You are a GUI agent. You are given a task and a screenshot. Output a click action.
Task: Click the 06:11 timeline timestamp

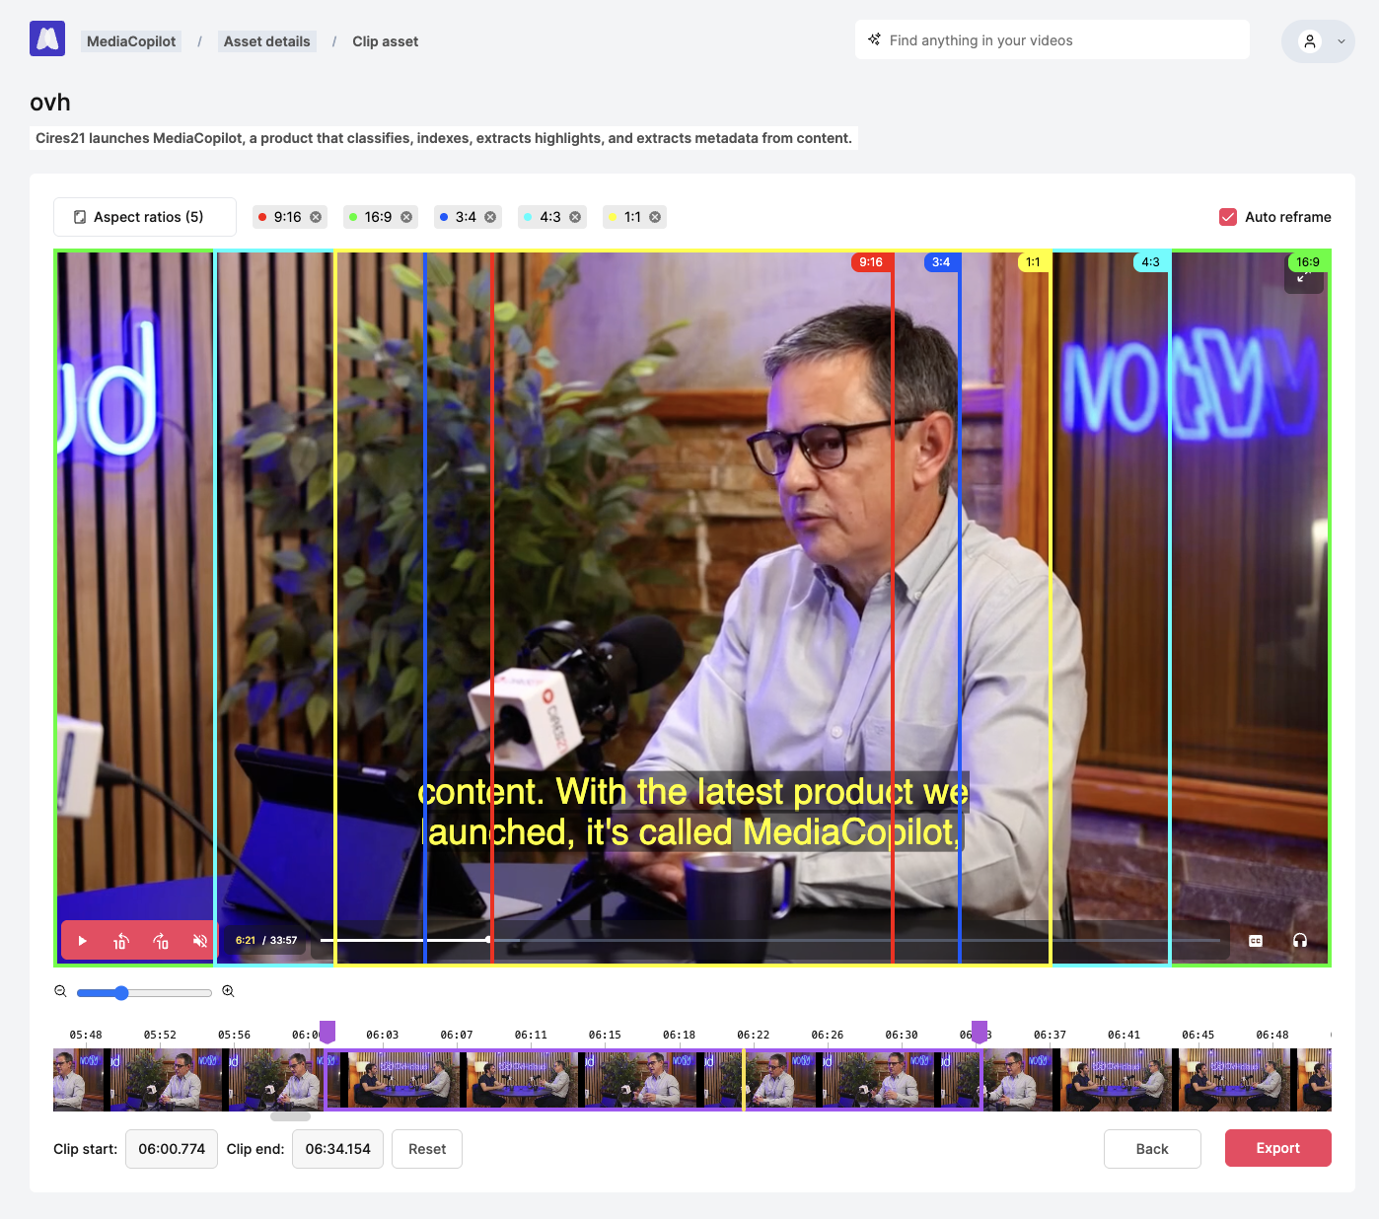[x=531, y=1035]
